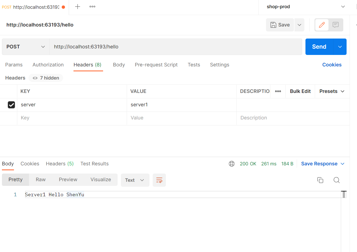Viewport: 357px width, 252px height.
Task: Open the comments speech bubble icon
Action: point(336,25)
